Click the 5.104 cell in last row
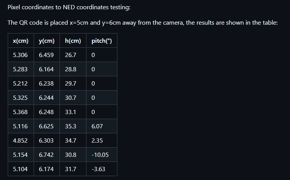The image size is (290, 180). [21, 169]
